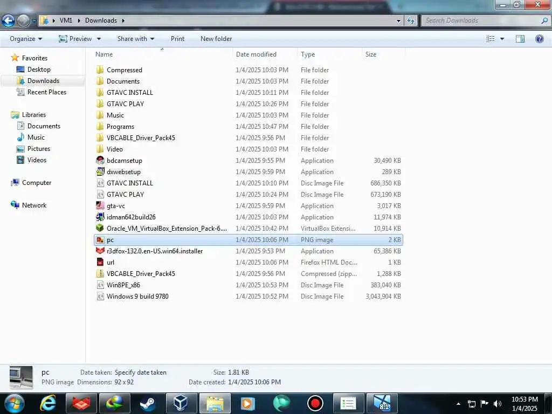The height and width of the screenshot is (414, 552).
Task: Click Specify date taken in details pane
Action: click(x=141, y=372)
